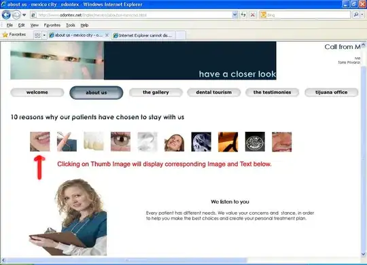The width and height of the screenshot is (367, 265).
Task: Open the recent pages dropdown arrow
Action: pyautogui.click(x=24, y=15)
